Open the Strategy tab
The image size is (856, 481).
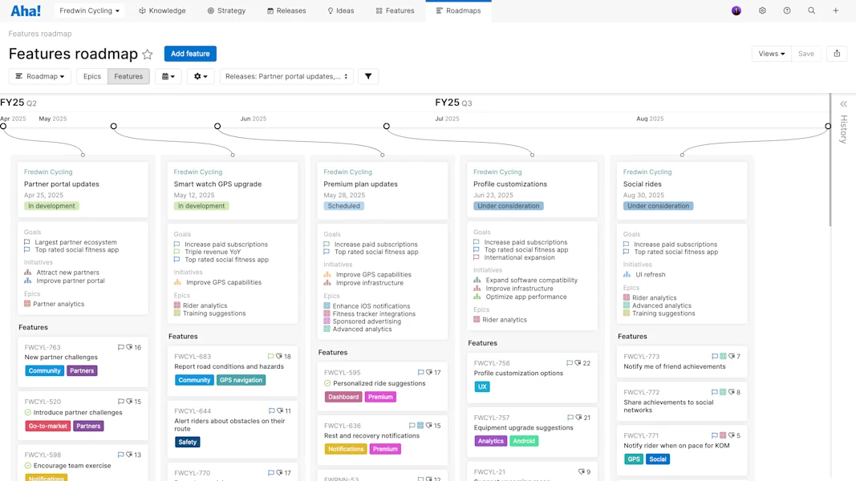click(x=226, y=10)
